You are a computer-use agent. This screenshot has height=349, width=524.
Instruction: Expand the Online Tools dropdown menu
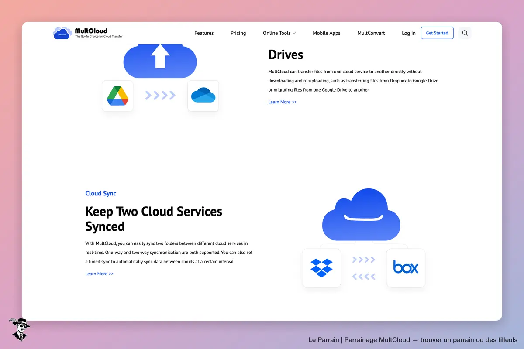coord(279,33)
